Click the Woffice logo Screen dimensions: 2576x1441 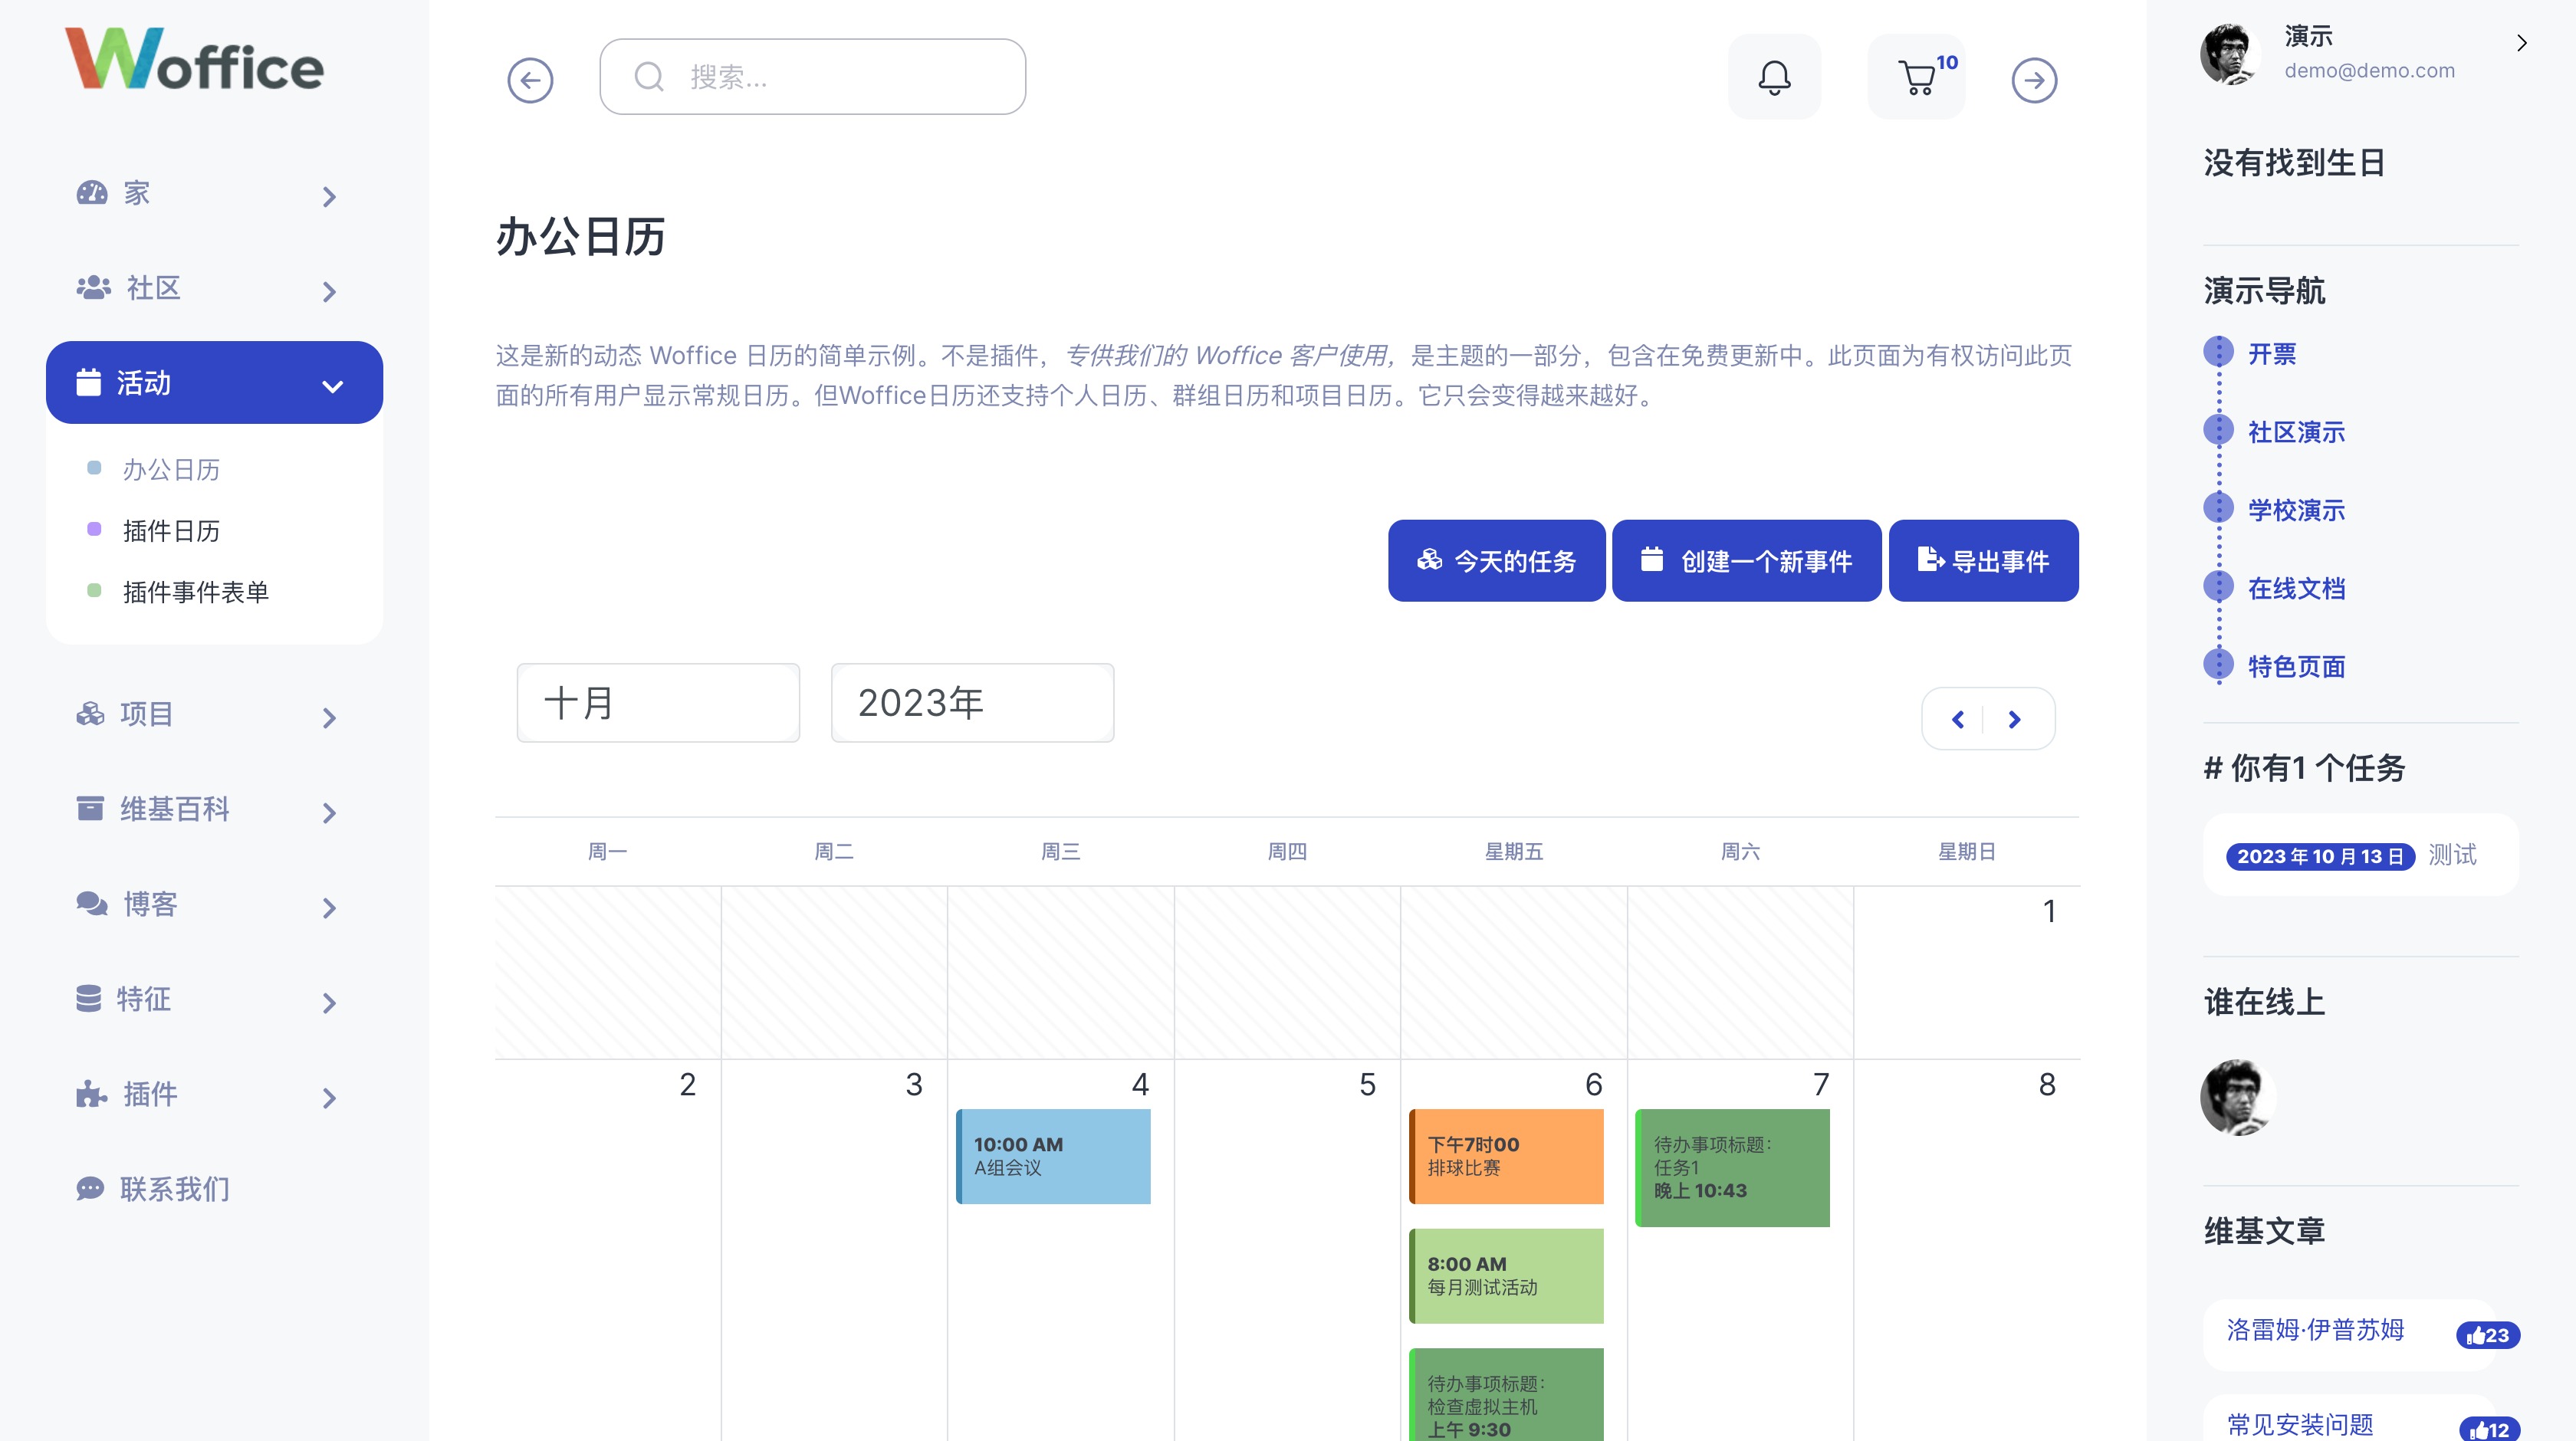click(x=194, y=59)
